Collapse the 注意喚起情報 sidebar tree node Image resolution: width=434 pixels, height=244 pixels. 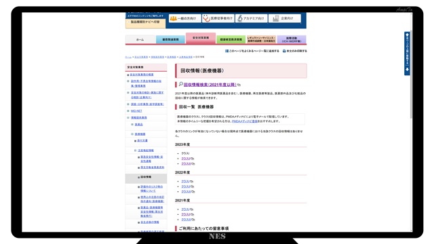[x=136, y=150]
